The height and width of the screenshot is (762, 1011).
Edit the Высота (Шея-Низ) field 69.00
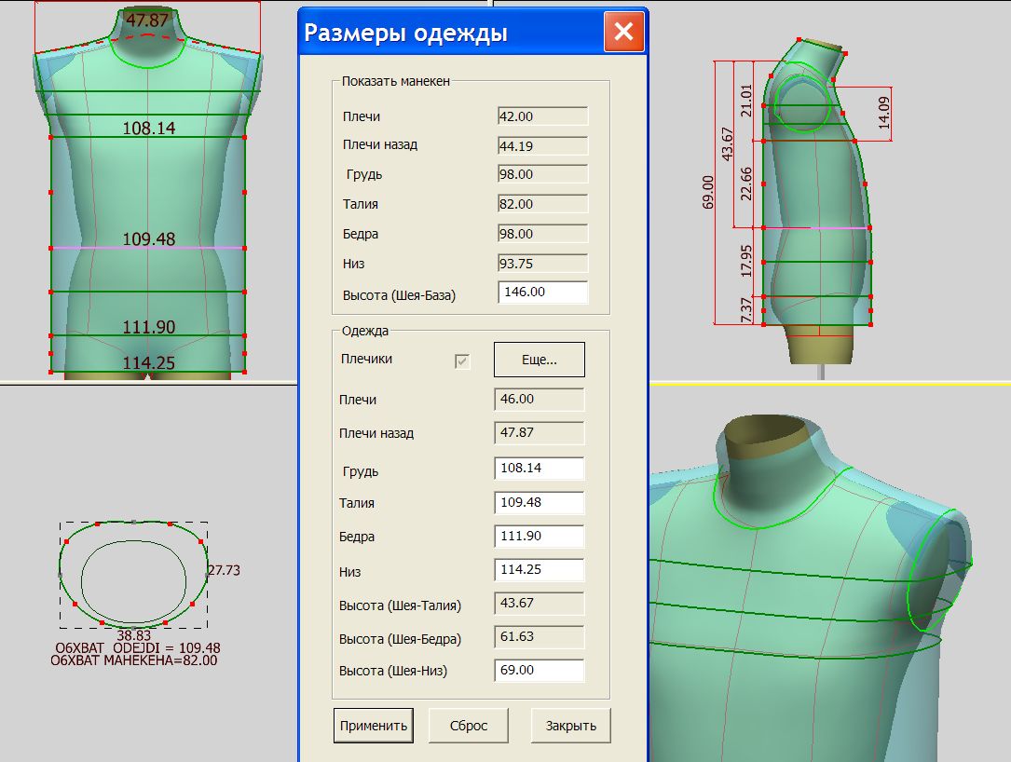pos(539,670)
